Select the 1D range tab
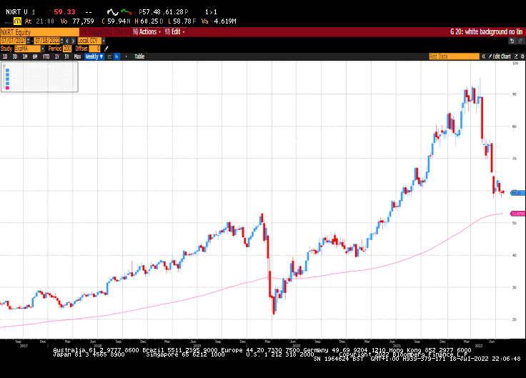This screenshot has width=526, height=378. click(5, 56)
